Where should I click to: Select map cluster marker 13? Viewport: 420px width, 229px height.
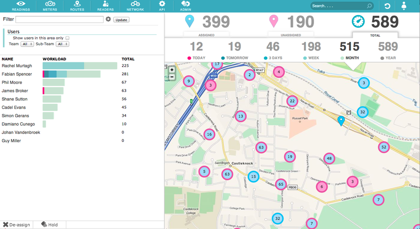coord(241,116)
